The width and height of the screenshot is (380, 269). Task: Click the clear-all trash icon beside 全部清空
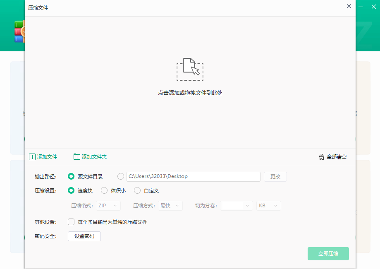click(322, 156)
